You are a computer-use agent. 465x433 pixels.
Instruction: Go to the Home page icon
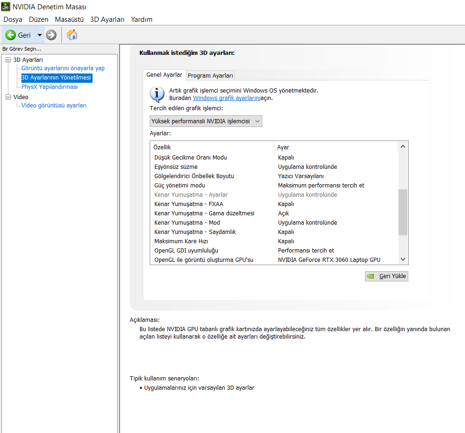(x=72, y=35)
